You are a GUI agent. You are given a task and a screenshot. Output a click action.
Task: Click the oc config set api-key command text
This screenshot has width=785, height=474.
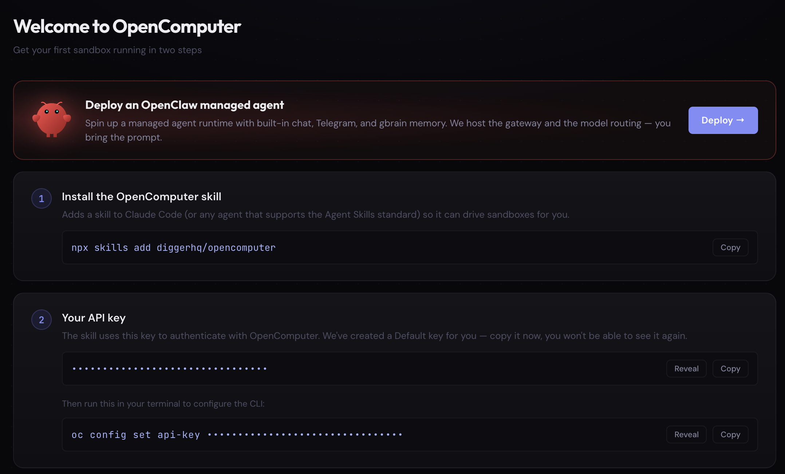click(x=237, y=435)
